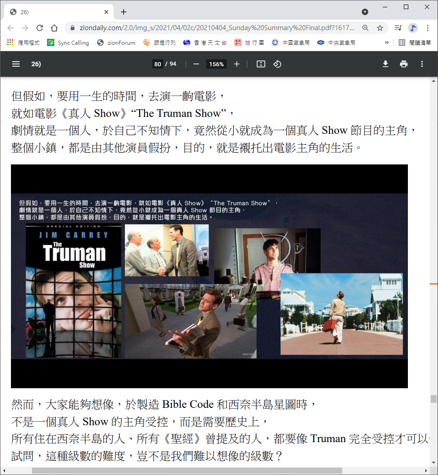
Task: Select the browser tab titled 26)
Action: pos(59,12)
